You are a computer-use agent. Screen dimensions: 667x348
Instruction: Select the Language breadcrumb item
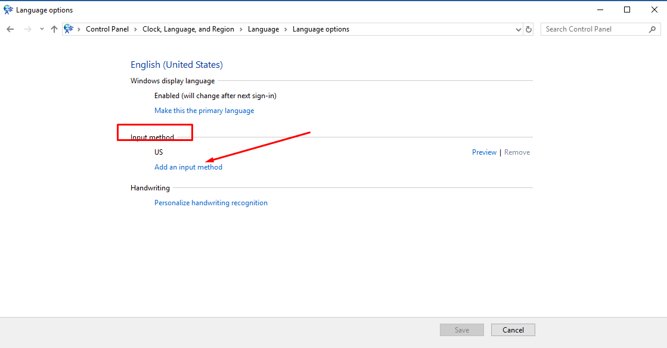(x=263, y=29)
